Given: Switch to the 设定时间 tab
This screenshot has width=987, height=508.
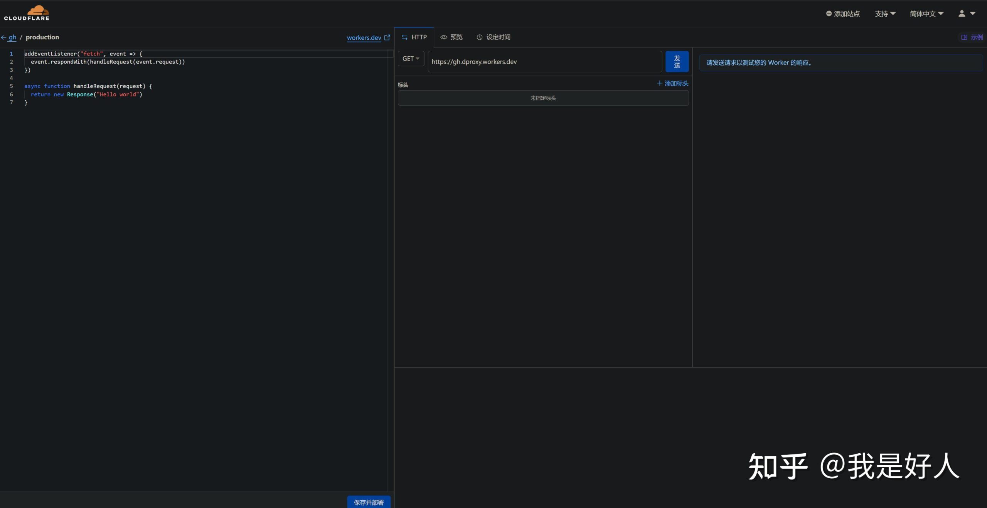Looking at the screenshot, I should click(x=493, y=37).
